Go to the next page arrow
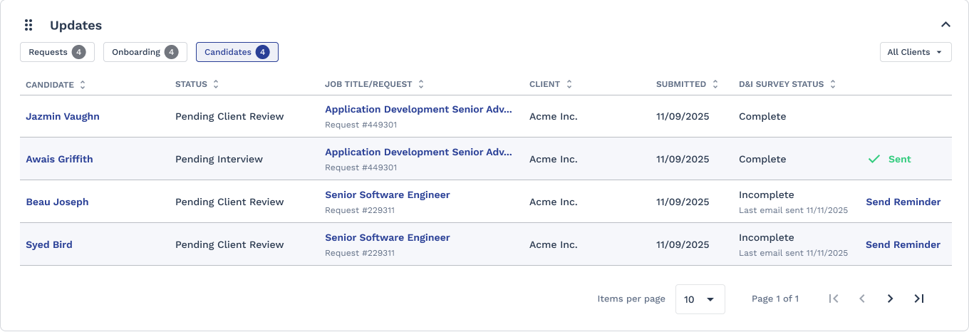 tap(890, 299)
